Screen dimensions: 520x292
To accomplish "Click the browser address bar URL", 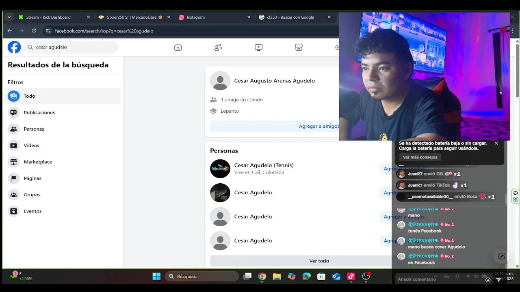I will [104, 31].
